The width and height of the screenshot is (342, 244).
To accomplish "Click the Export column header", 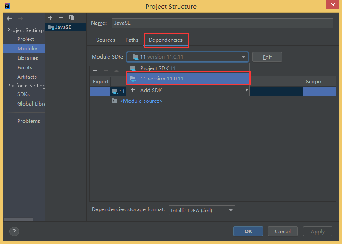I will [100, 82].
